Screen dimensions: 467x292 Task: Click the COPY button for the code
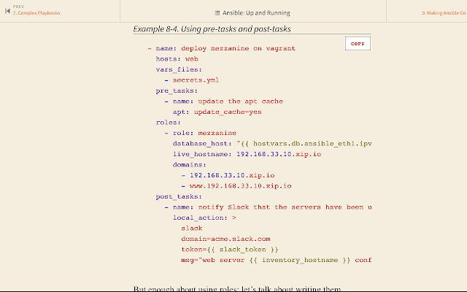point(358,44)
